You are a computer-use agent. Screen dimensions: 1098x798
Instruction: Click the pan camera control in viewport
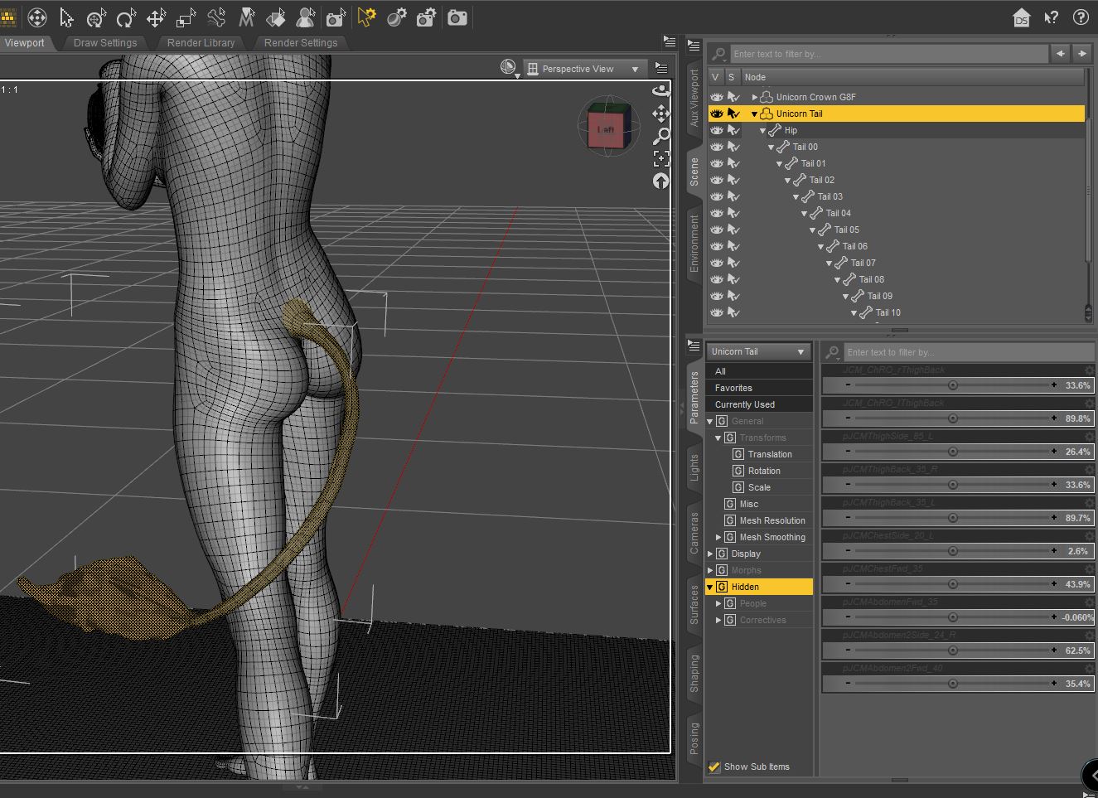click(x=660, y=113)
